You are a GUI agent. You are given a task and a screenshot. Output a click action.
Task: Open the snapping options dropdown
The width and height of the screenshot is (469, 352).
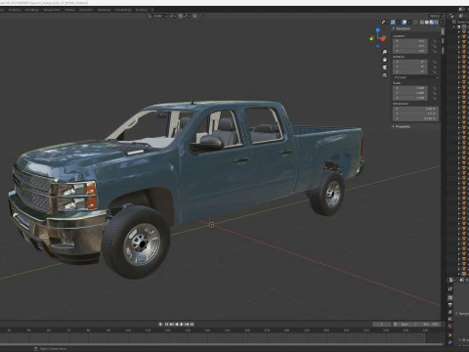[188, 16]
